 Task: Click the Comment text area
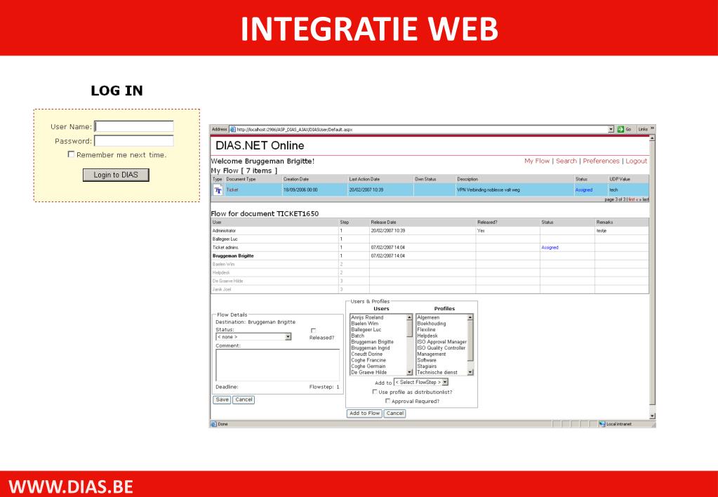[x=277, y=366]
